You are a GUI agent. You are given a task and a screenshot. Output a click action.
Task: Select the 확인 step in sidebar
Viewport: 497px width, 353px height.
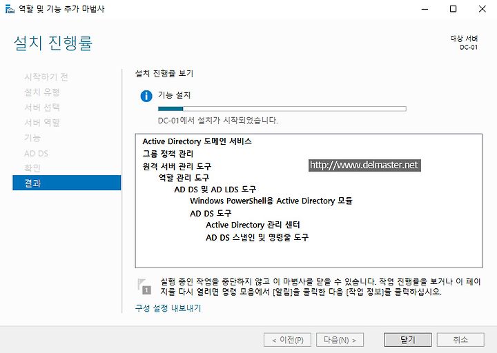(32, 168)
